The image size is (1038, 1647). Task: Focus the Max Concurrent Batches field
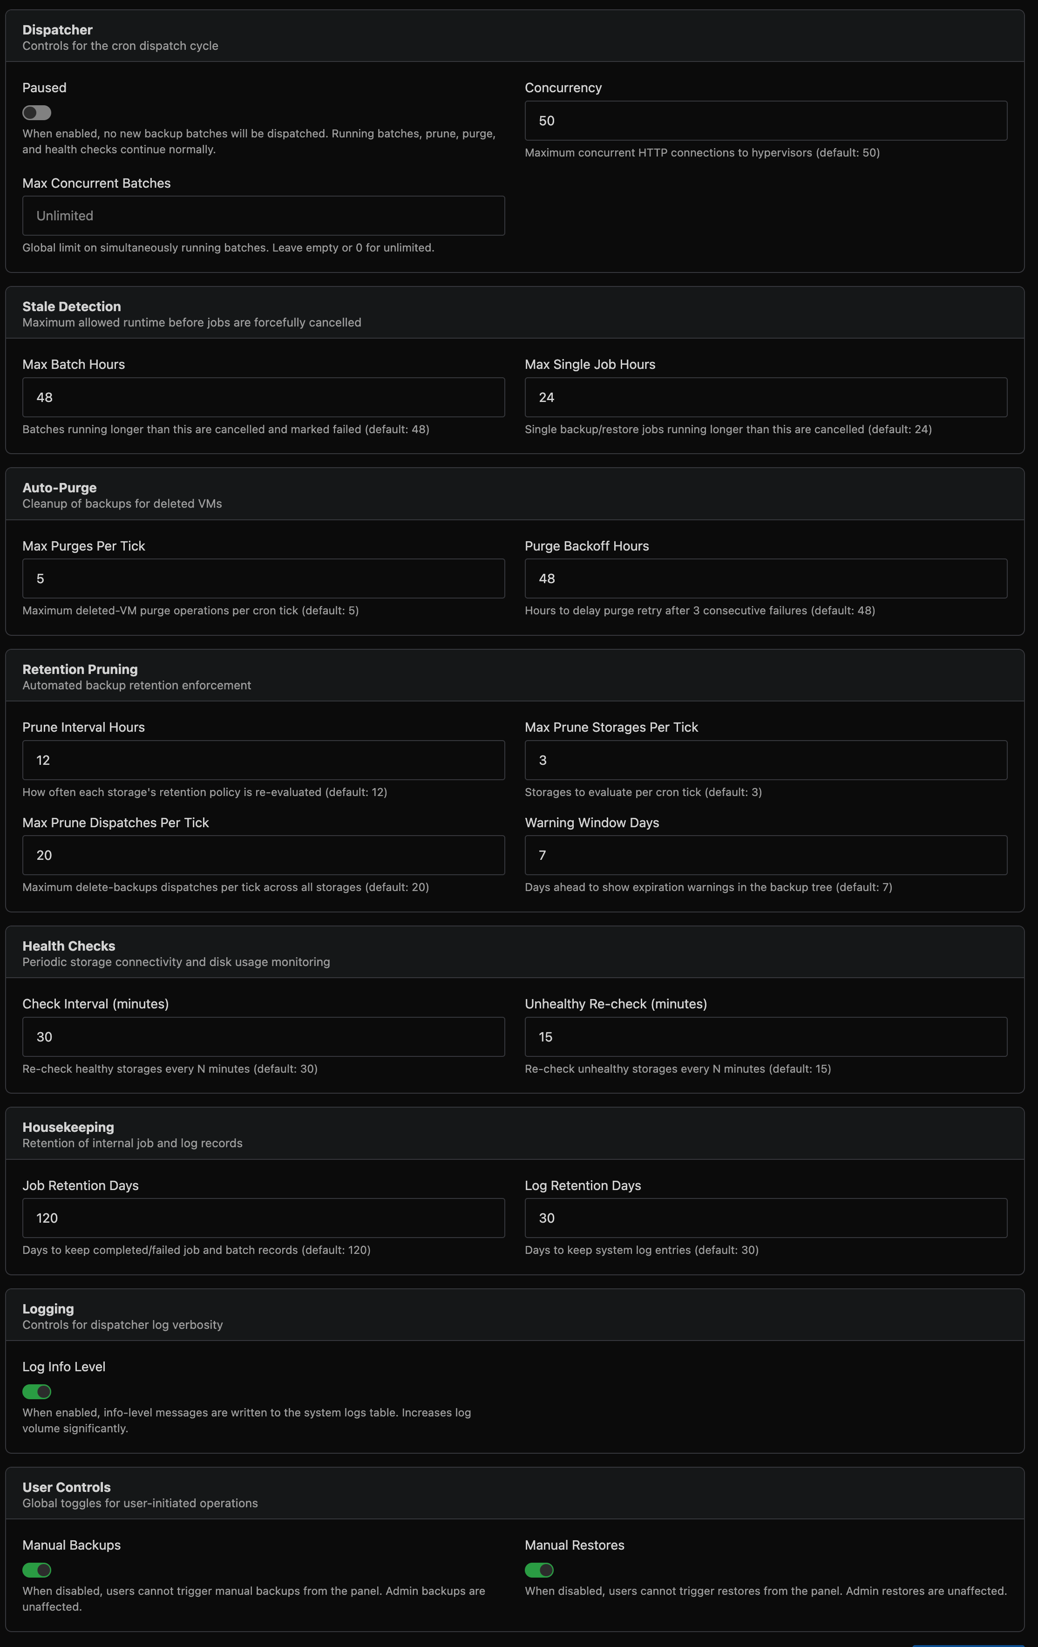pyautogui.click(x=263, y=216)
